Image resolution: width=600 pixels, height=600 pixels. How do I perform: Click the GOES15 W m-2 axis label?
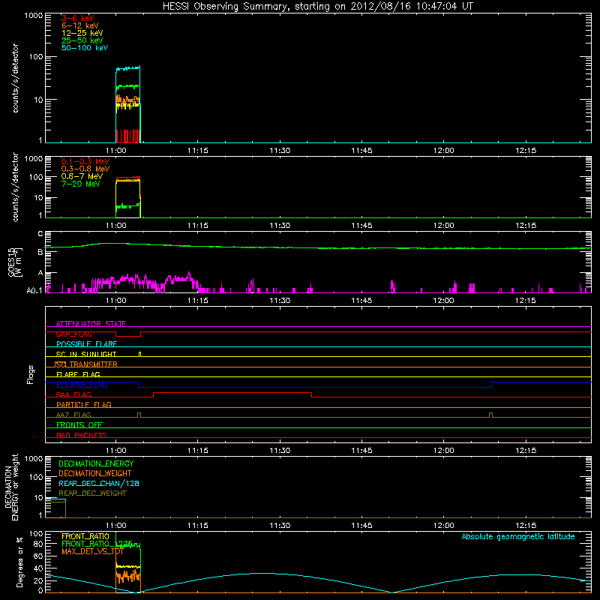pos(15,262)
